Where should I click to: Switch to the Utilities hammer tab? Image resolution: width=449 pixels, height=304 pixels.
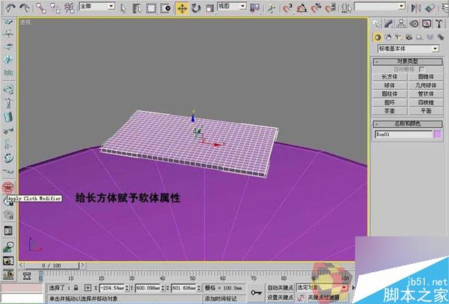point(439,23)
